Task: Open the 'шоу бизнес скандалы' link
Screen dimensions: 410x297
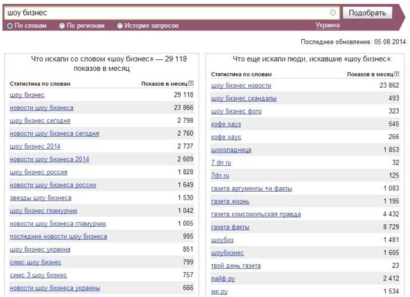Action: (x=244, y=98)
